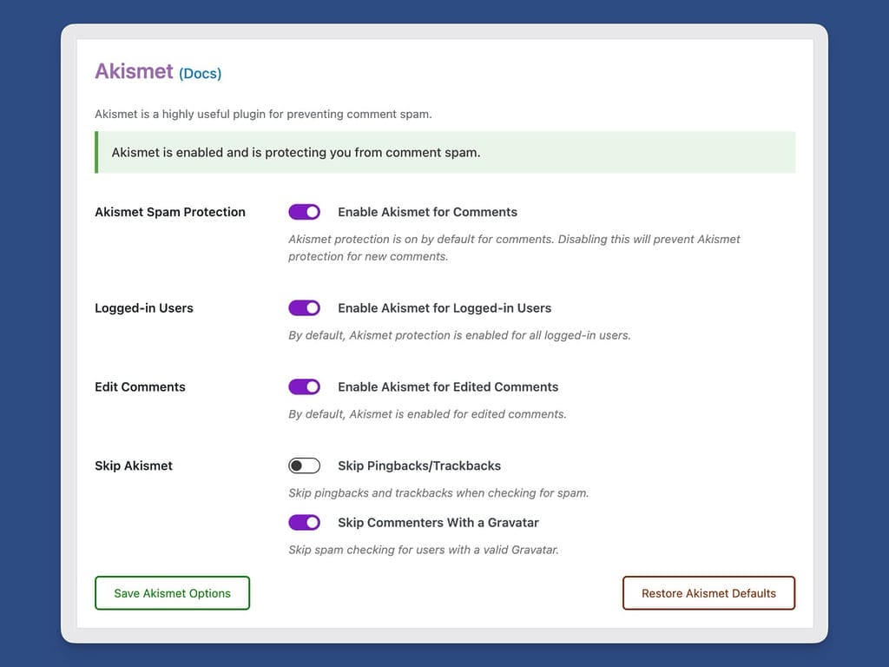Click the "Akismet Spam Protection" section label
This screenshot has width=889, height=667.
click(x=170, y=212)
